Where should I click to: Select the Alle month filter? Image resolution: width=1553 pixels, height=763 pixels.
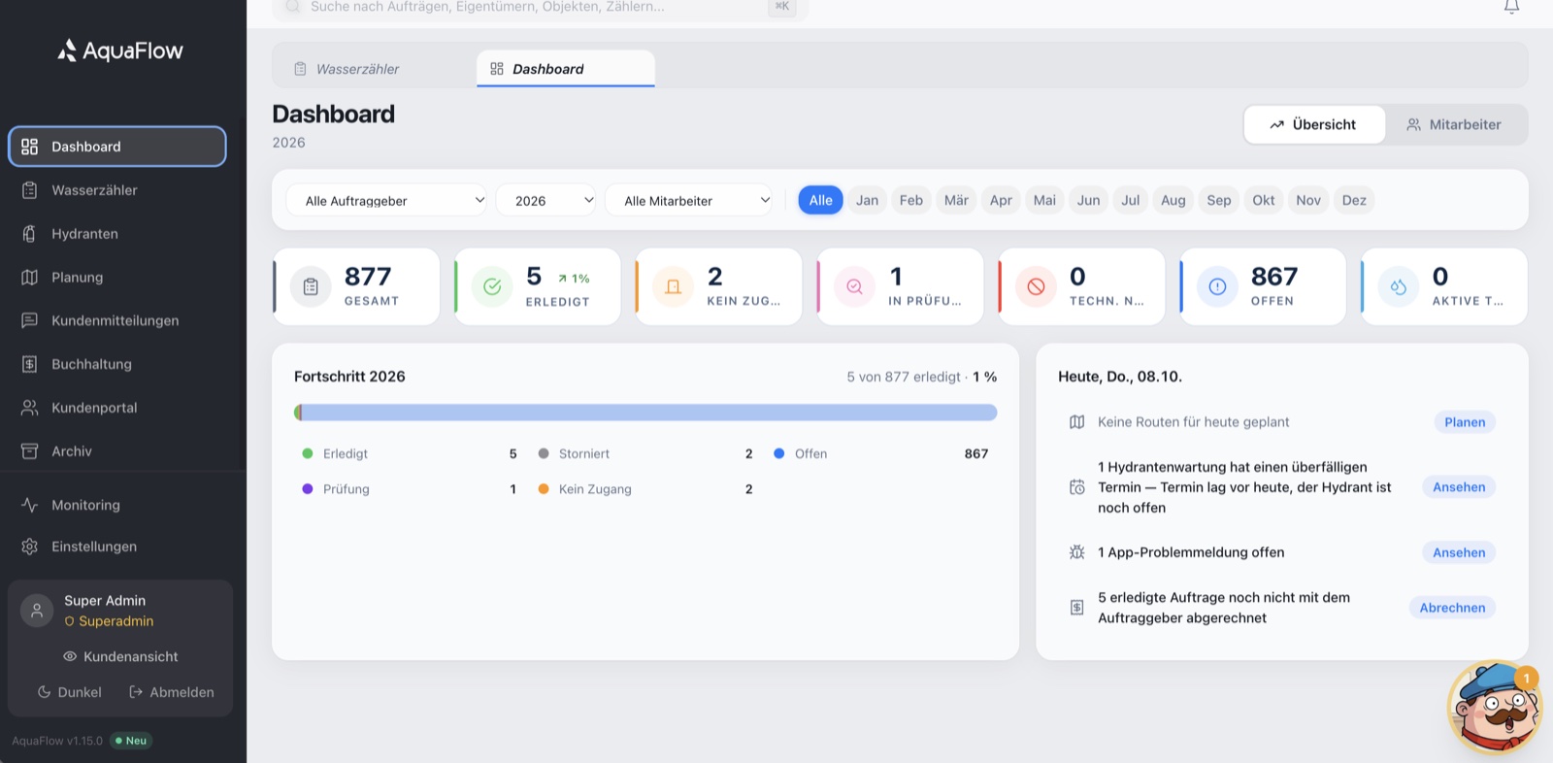(x=820, y=200)
